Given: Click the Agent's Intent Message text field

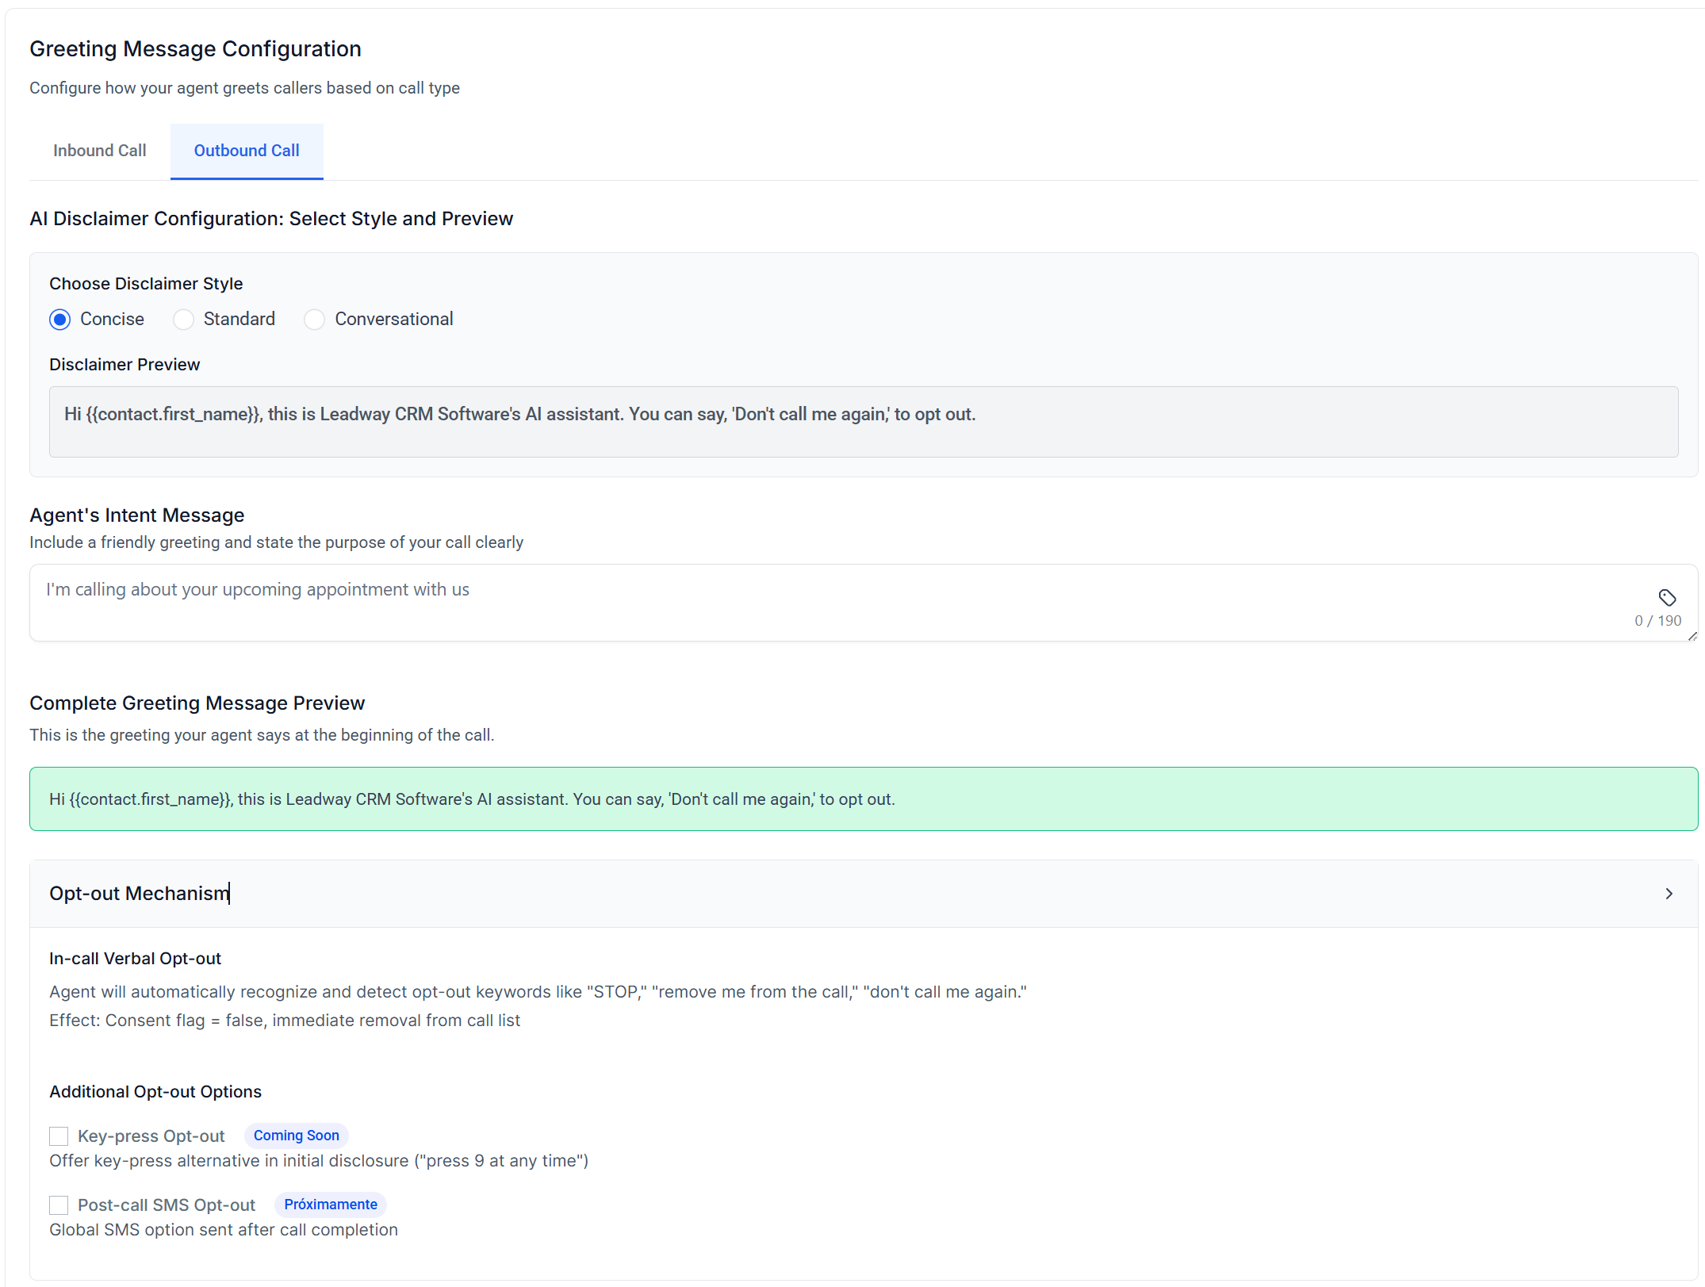Looking at the screenshot, I should tap(793, 601).
